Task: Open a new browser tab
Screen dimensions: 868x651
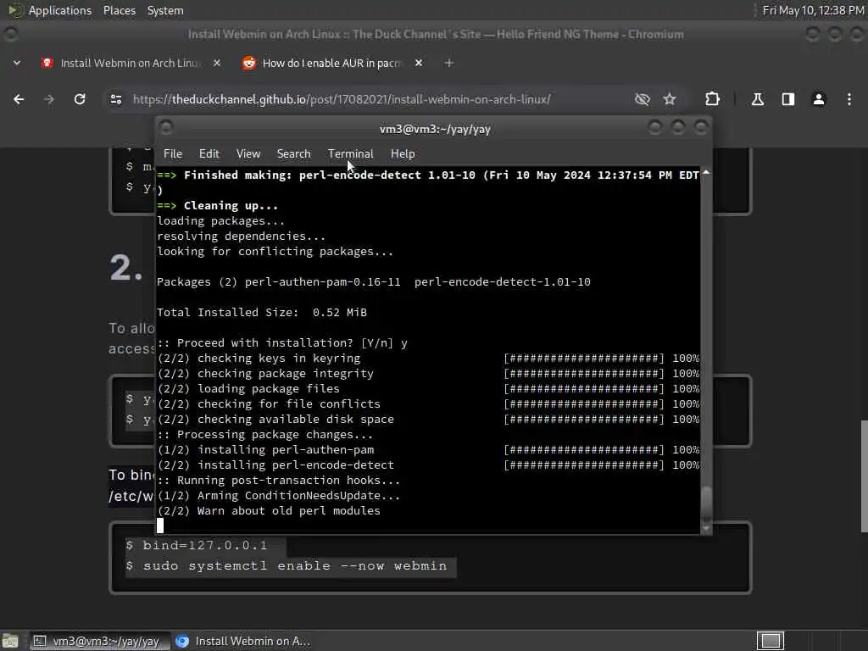Action: pos(449,63)
